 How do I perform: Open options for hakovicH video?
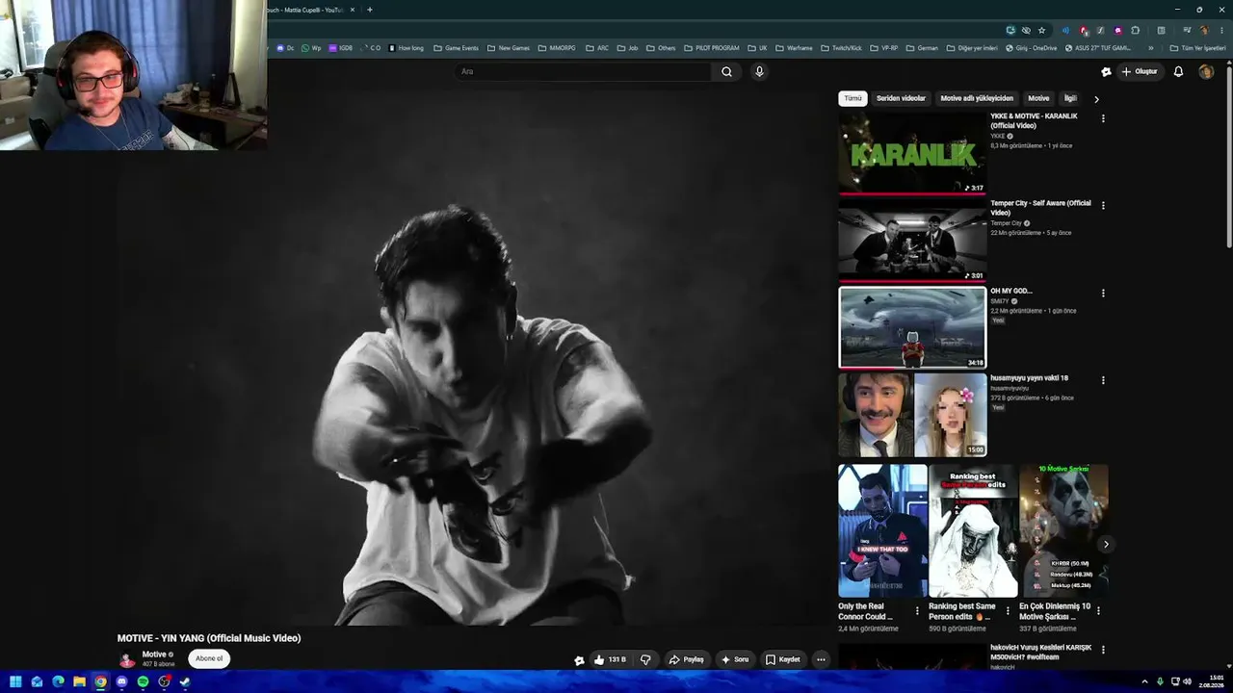[1103, 650]
